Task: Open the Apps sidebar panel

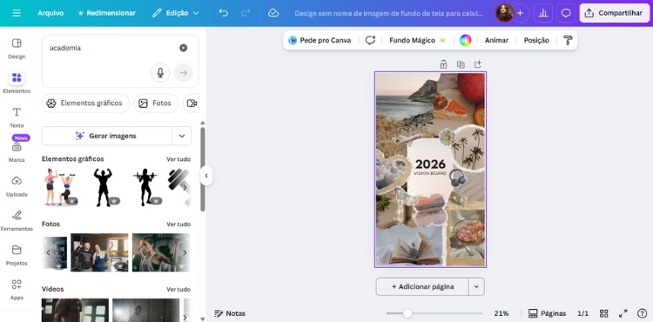Action: (17, 290)
